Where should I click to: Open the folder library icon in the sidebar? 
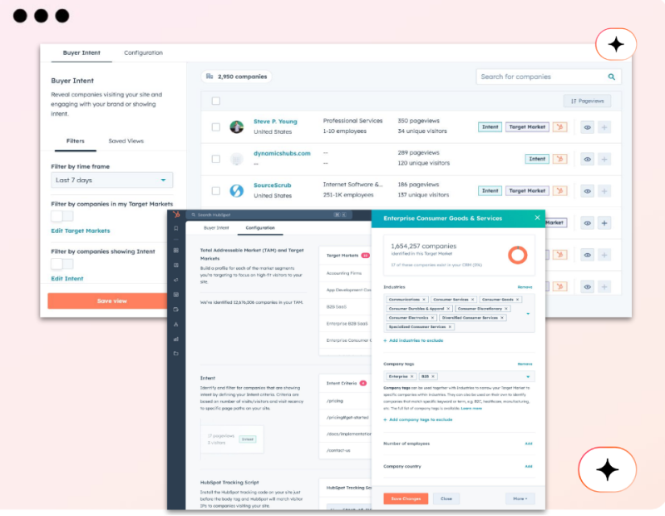[176, 354]
